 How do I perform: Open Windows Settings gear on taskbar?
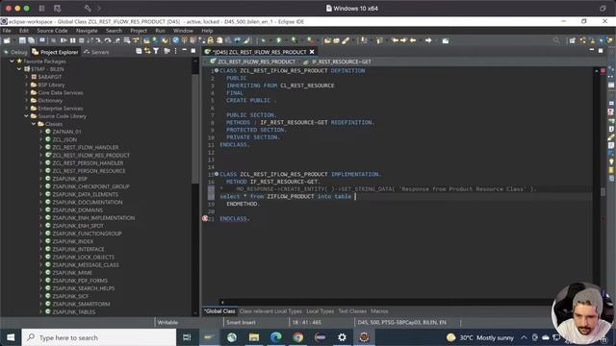pos(342,337)
